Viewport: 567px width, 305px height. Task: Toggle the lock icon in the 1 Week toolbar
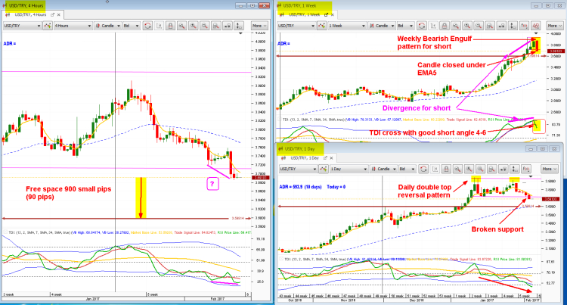[x=445, y=26]
